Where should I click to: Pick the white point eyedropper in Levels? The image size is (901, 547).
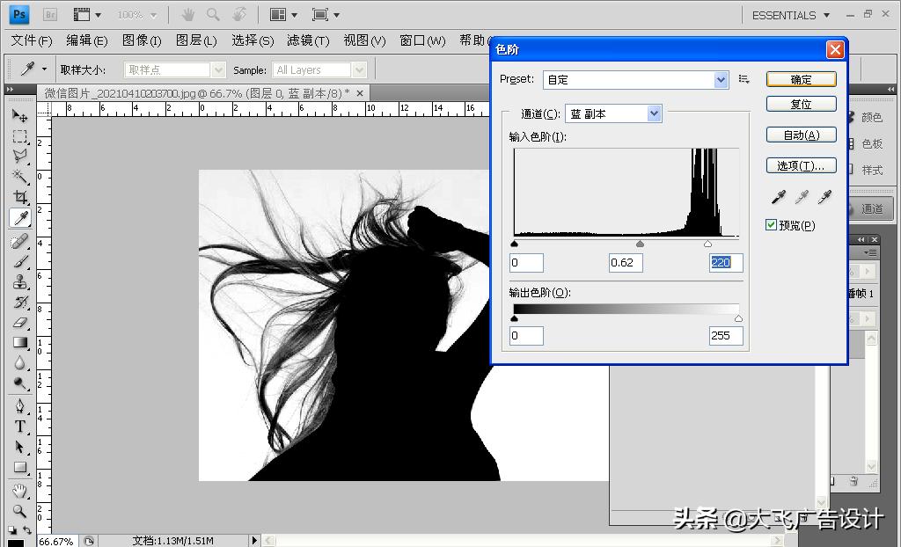[x=825, y=196]
